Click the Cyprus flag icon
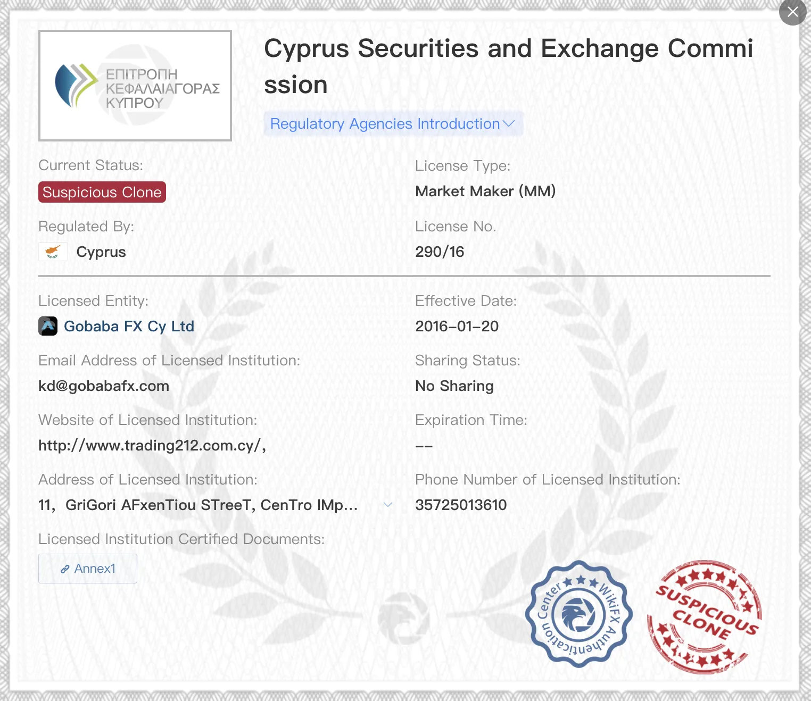 [x=53, y=252]
